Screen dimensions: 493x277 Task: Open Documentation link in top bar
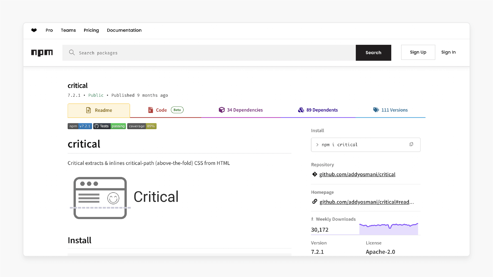click(124, 30)
